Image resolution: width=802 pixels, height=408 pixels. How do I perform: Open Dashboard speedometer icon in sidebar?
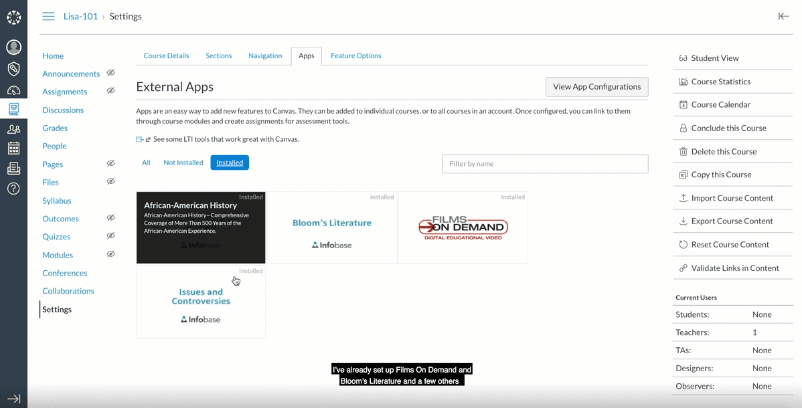point(14,90)
